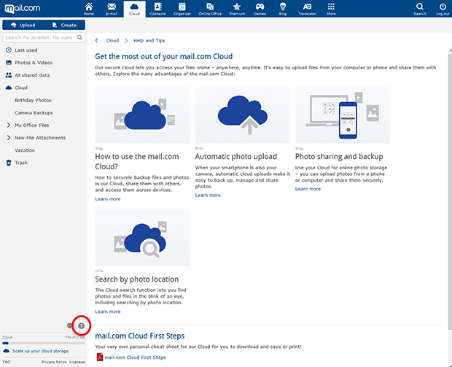Click the Search magnifier in the top bar
The image size is (452, 367).
coord(420,9)
